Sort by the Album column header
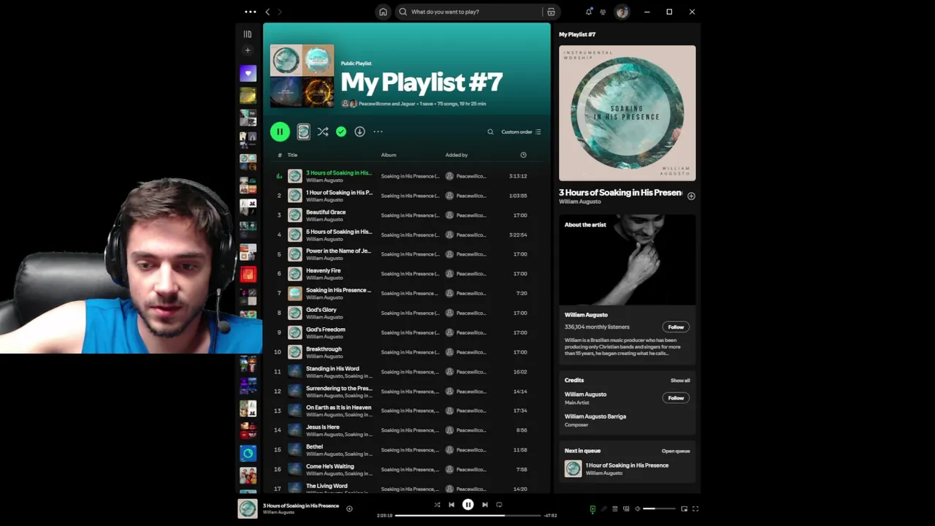935x526 pixels. tap(389, 155)
